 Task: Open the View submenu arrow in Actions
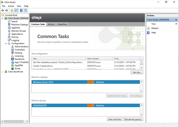click(176, 24)
